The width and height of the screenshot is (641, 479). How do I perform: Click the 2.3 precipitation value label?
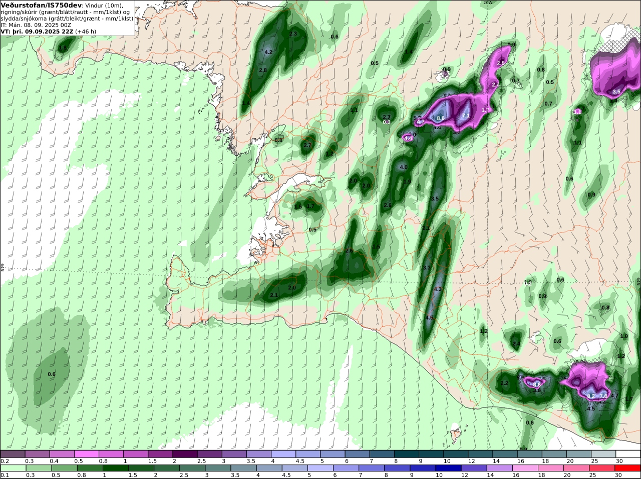[x=293, y=34]
